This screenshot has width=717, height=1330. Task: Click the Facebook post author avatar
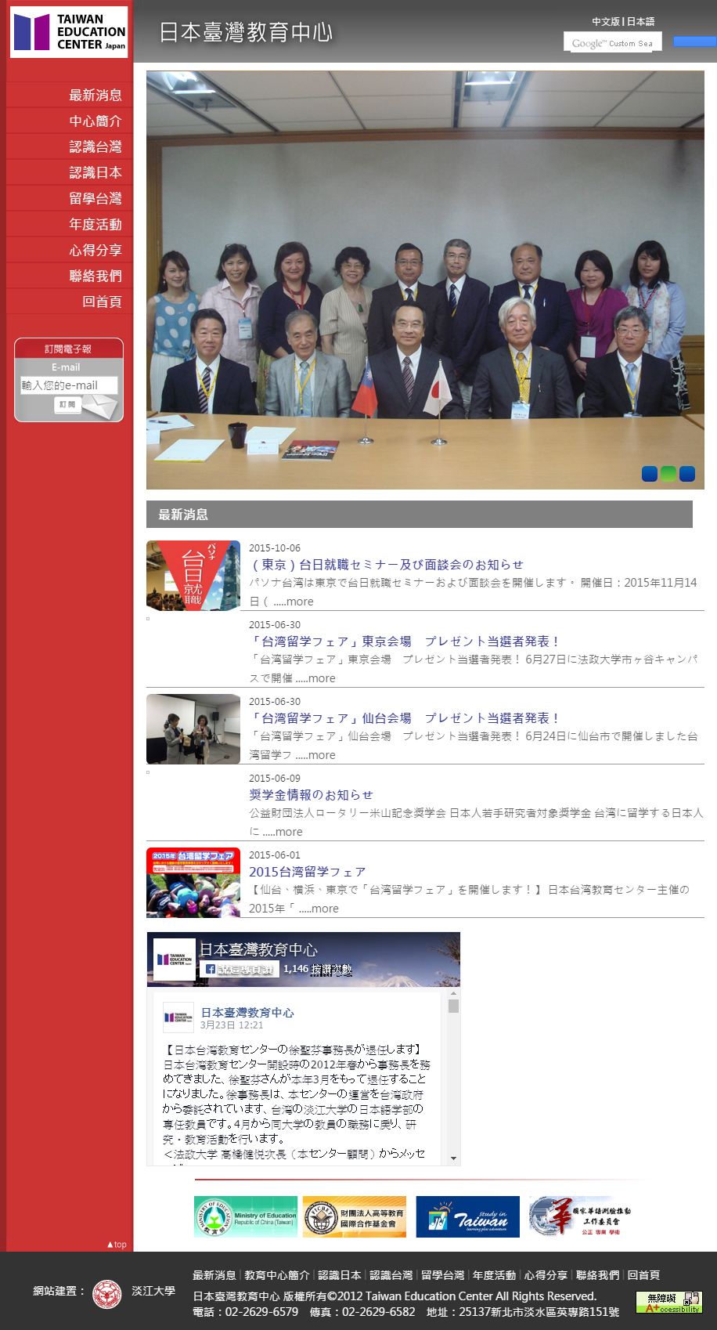tap(178, 1017)
